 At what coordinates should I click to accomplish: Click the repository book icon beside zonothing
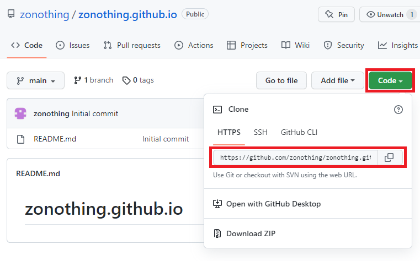tap(11, 14)
